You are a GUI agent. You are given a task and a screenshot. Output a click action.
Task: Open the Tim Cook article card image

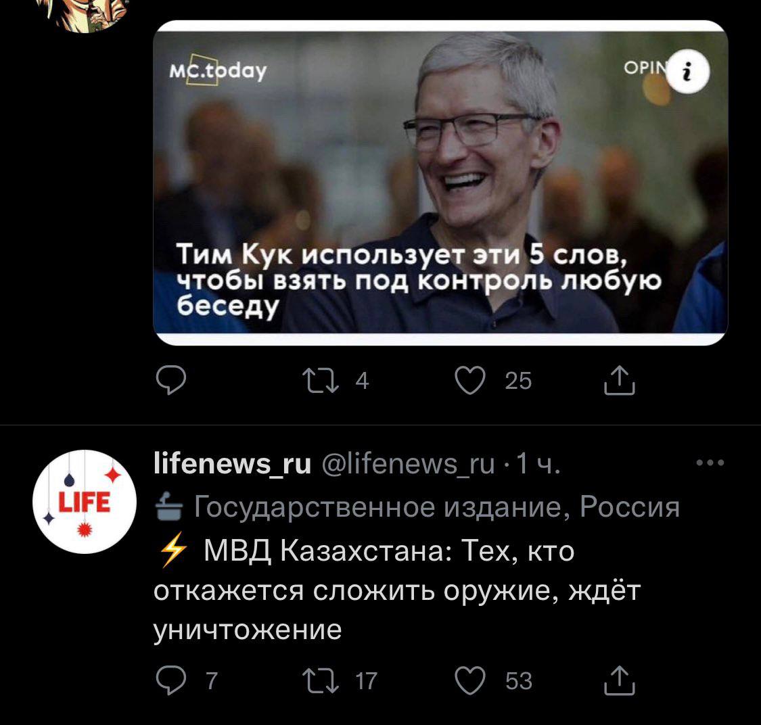tap(440, 183)
